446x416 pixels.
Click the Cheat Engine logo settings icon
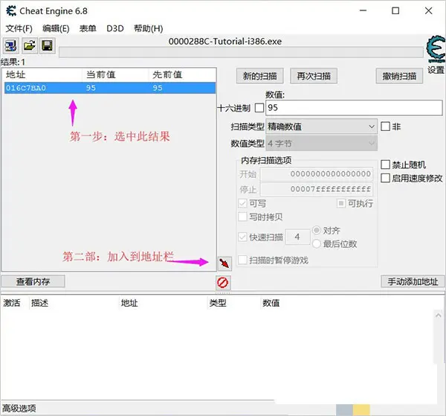point(435,48)
